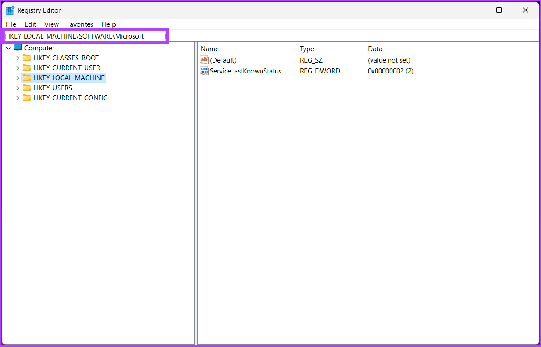Expand the HKEY_CLASSES_ROOT key
This screenshot has width=541, height=347.
pyautogui.click(x=18, y=58)
